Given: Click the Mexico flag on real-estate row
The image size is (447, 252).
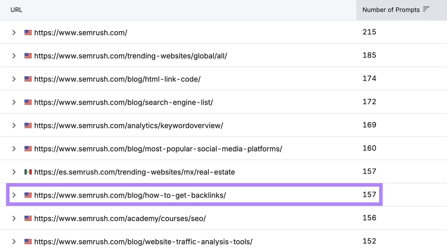Looking at the screenshot, I should (28, 172).
